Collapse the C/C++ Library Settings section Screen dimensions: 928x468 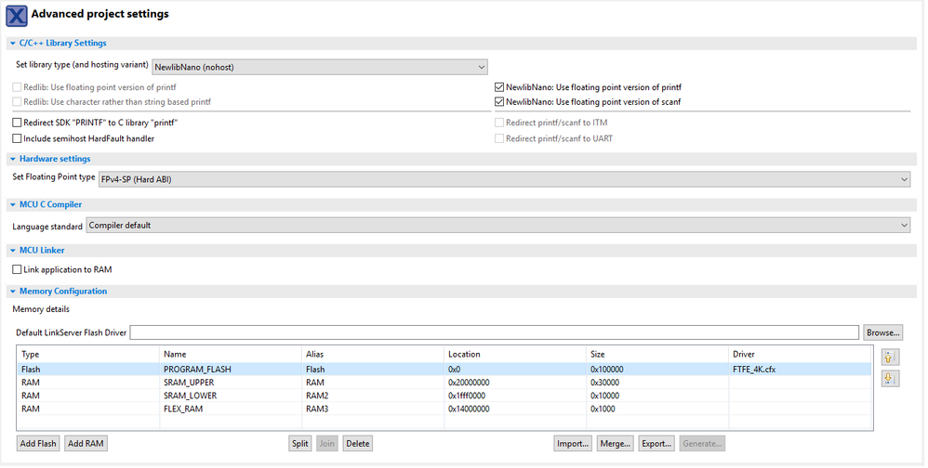tap(12, 43)
